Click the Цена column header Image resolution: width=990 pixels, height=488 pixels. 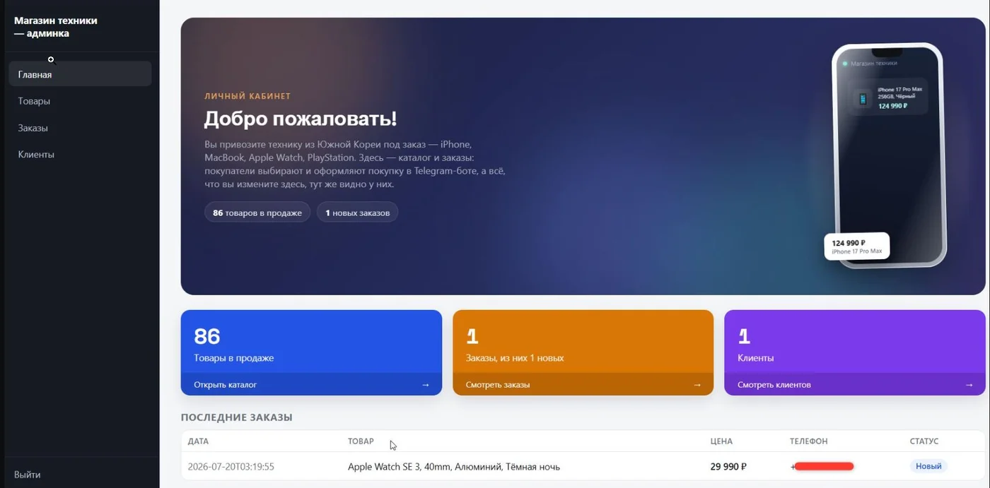point(721,441)
